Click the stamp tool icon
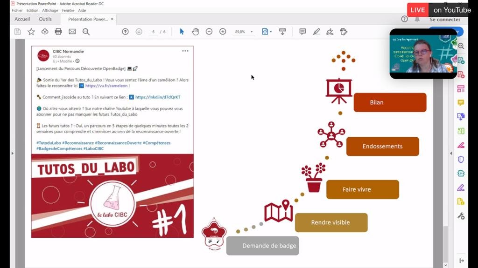This screenshot has height=268, width=478. coord(344,32)
